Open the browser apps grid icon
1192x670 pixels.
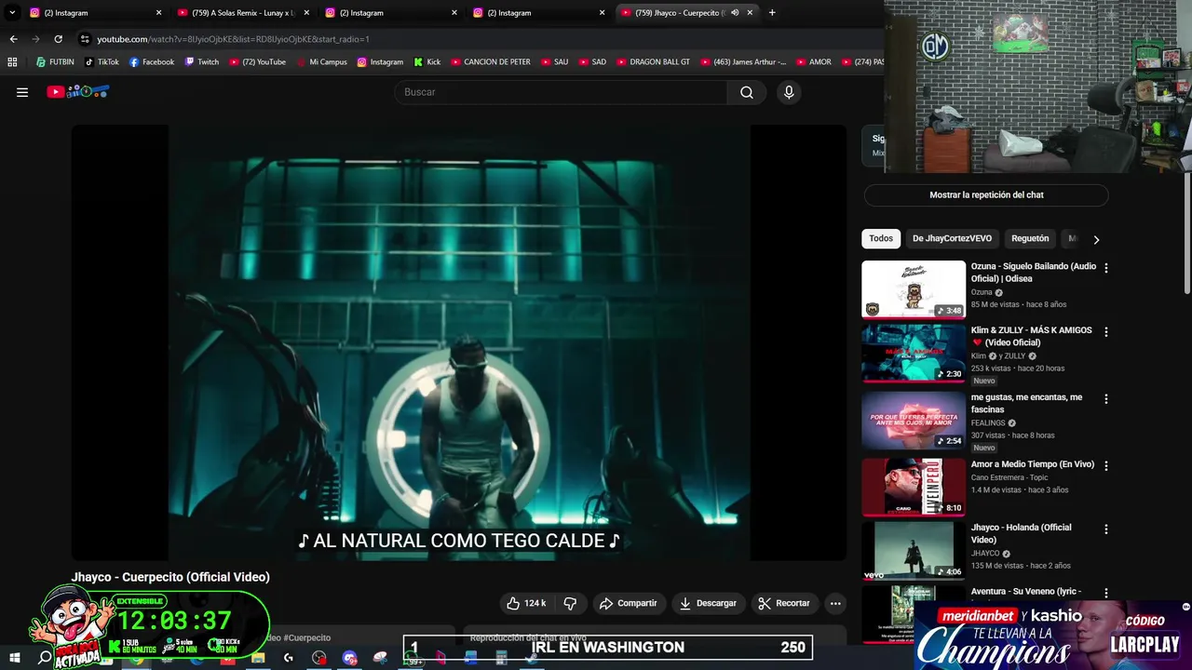click(x=12, y=62)
